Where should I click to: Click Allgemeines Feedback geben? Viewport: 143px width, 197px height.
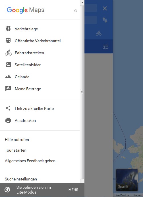30,161
